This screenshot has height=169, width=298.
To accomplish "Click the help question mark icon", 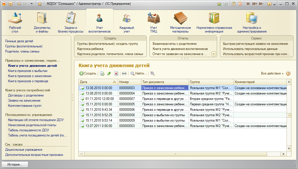I will pos(288,73).
